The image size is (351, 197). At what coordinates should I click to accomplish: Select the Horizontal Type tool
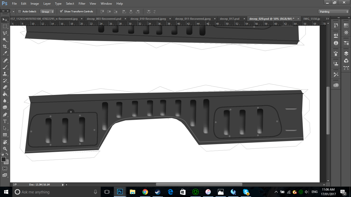pos(5,121)
